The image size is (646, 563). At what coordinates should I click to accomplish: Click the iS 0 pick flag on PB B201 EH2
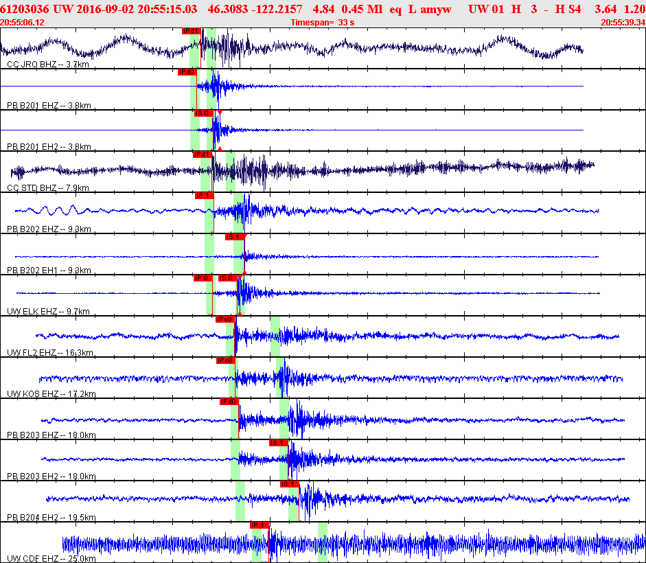(x=203, y=113)
